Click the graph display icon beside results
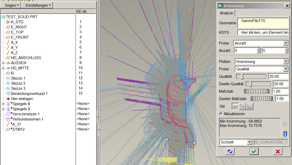The width and height of the screenshot is (292, 165). 285,124
